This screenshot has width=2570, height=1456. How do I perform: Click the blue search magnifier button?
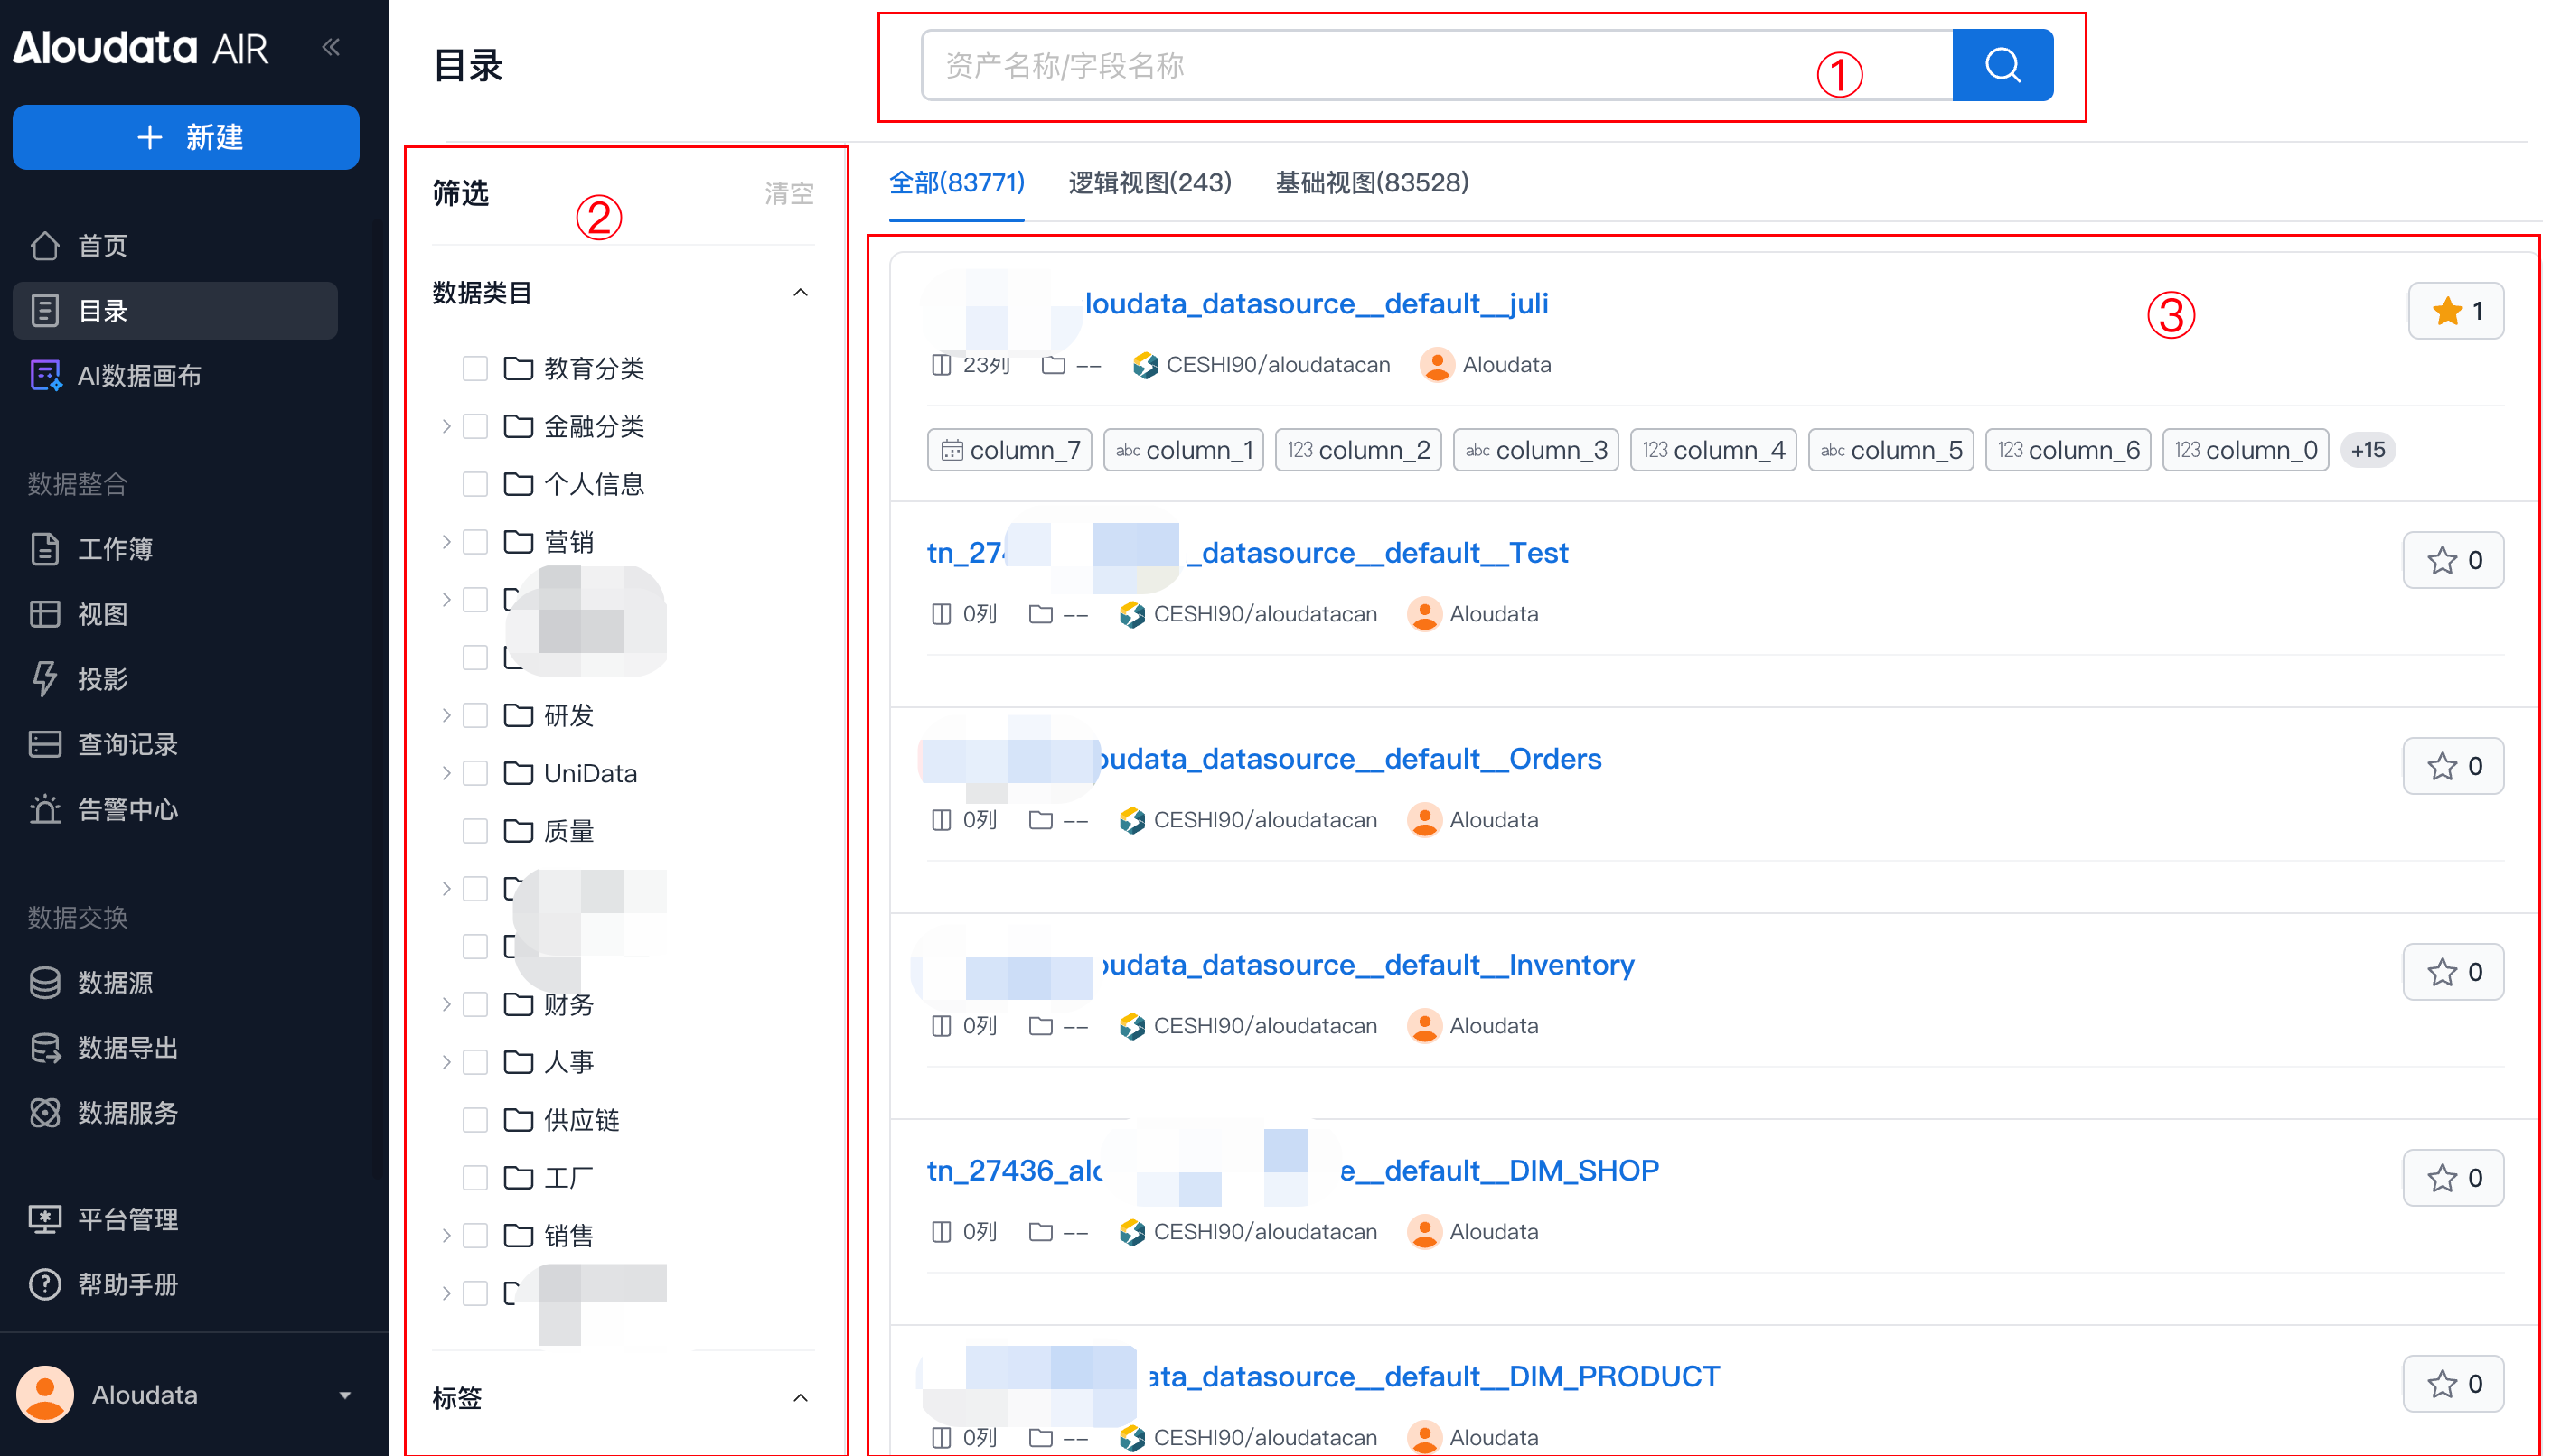2002,65
